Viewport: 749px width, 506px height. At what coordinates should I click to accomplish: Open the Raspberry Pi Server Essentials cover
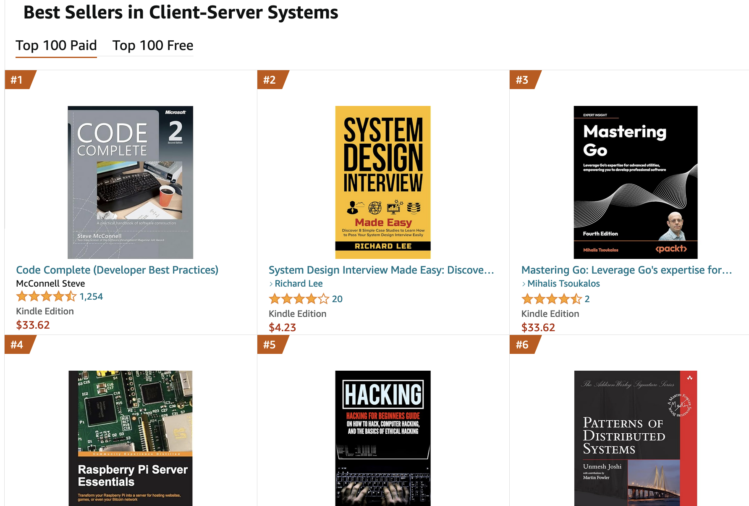click(x=131, y=438)
